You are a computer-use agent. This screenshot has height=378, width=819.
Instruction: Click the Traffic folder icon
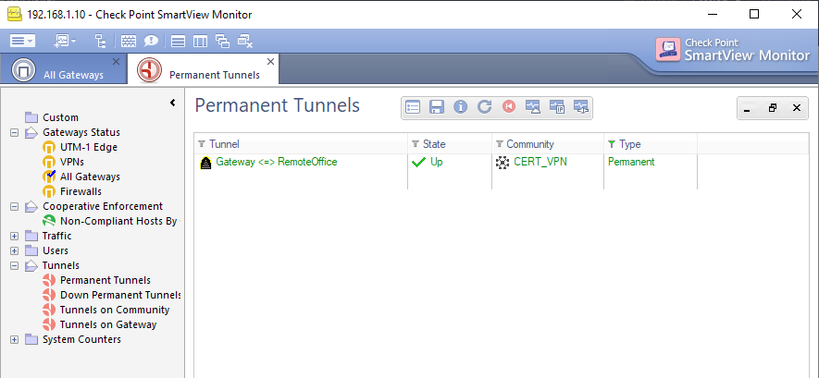(x=31, y=237)
